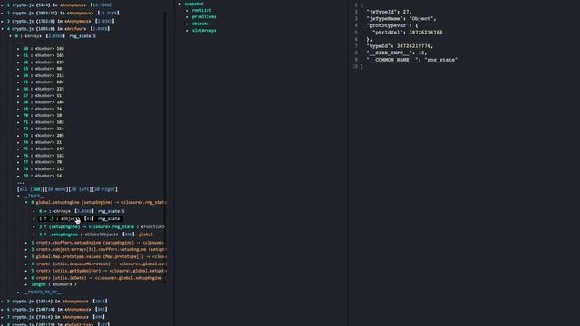Click the "jsTypeName": "Object" JSON line
Viewport: 580px width, 326px height.
pos(401,18)
